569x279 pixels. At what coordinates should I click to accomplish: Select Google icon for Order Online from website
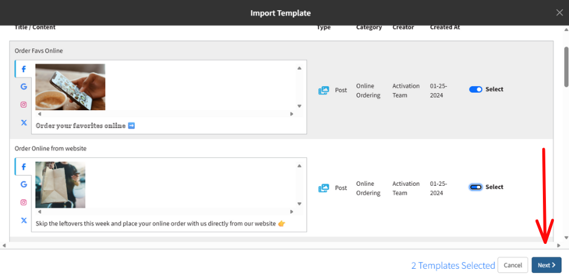(x=24, y=185)
